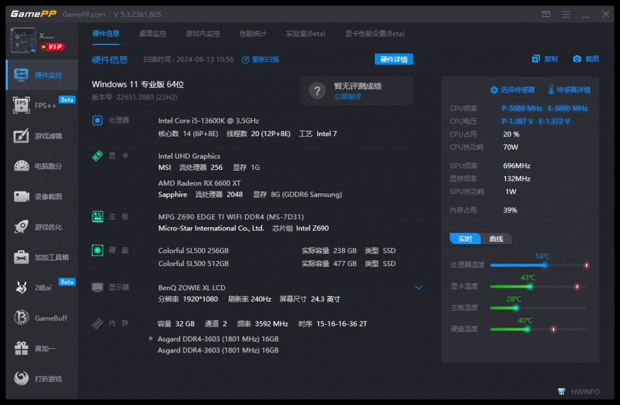Click BenQ ZOWIE XL LCD monitor name
Viewport: 620px width, 405px height.
tap(192, 288)
